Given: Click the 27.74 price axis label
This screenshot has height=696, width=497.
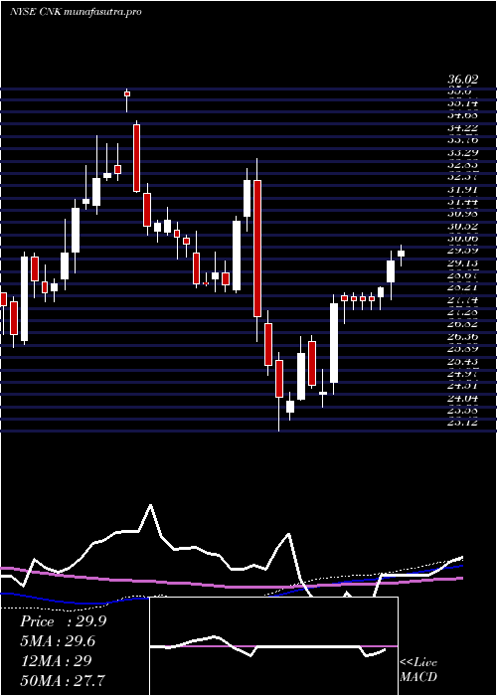Looking at the screenshot, I should click(x=463, y=300).
